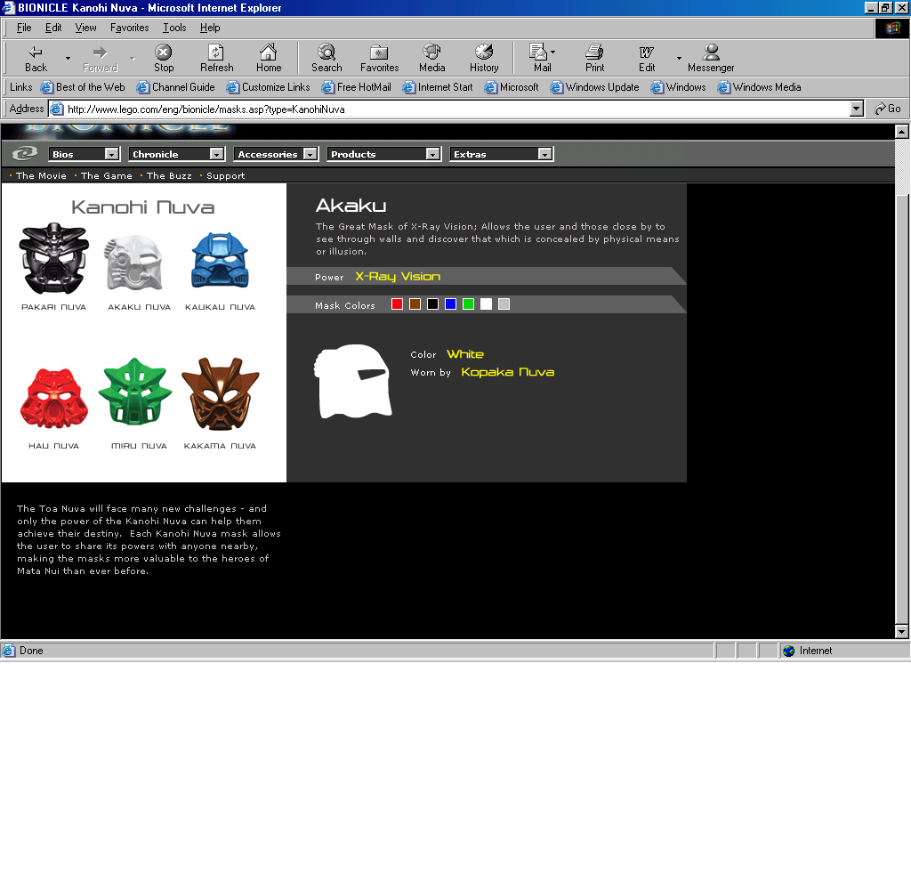Open the address bar dropdown

(857, 109)
